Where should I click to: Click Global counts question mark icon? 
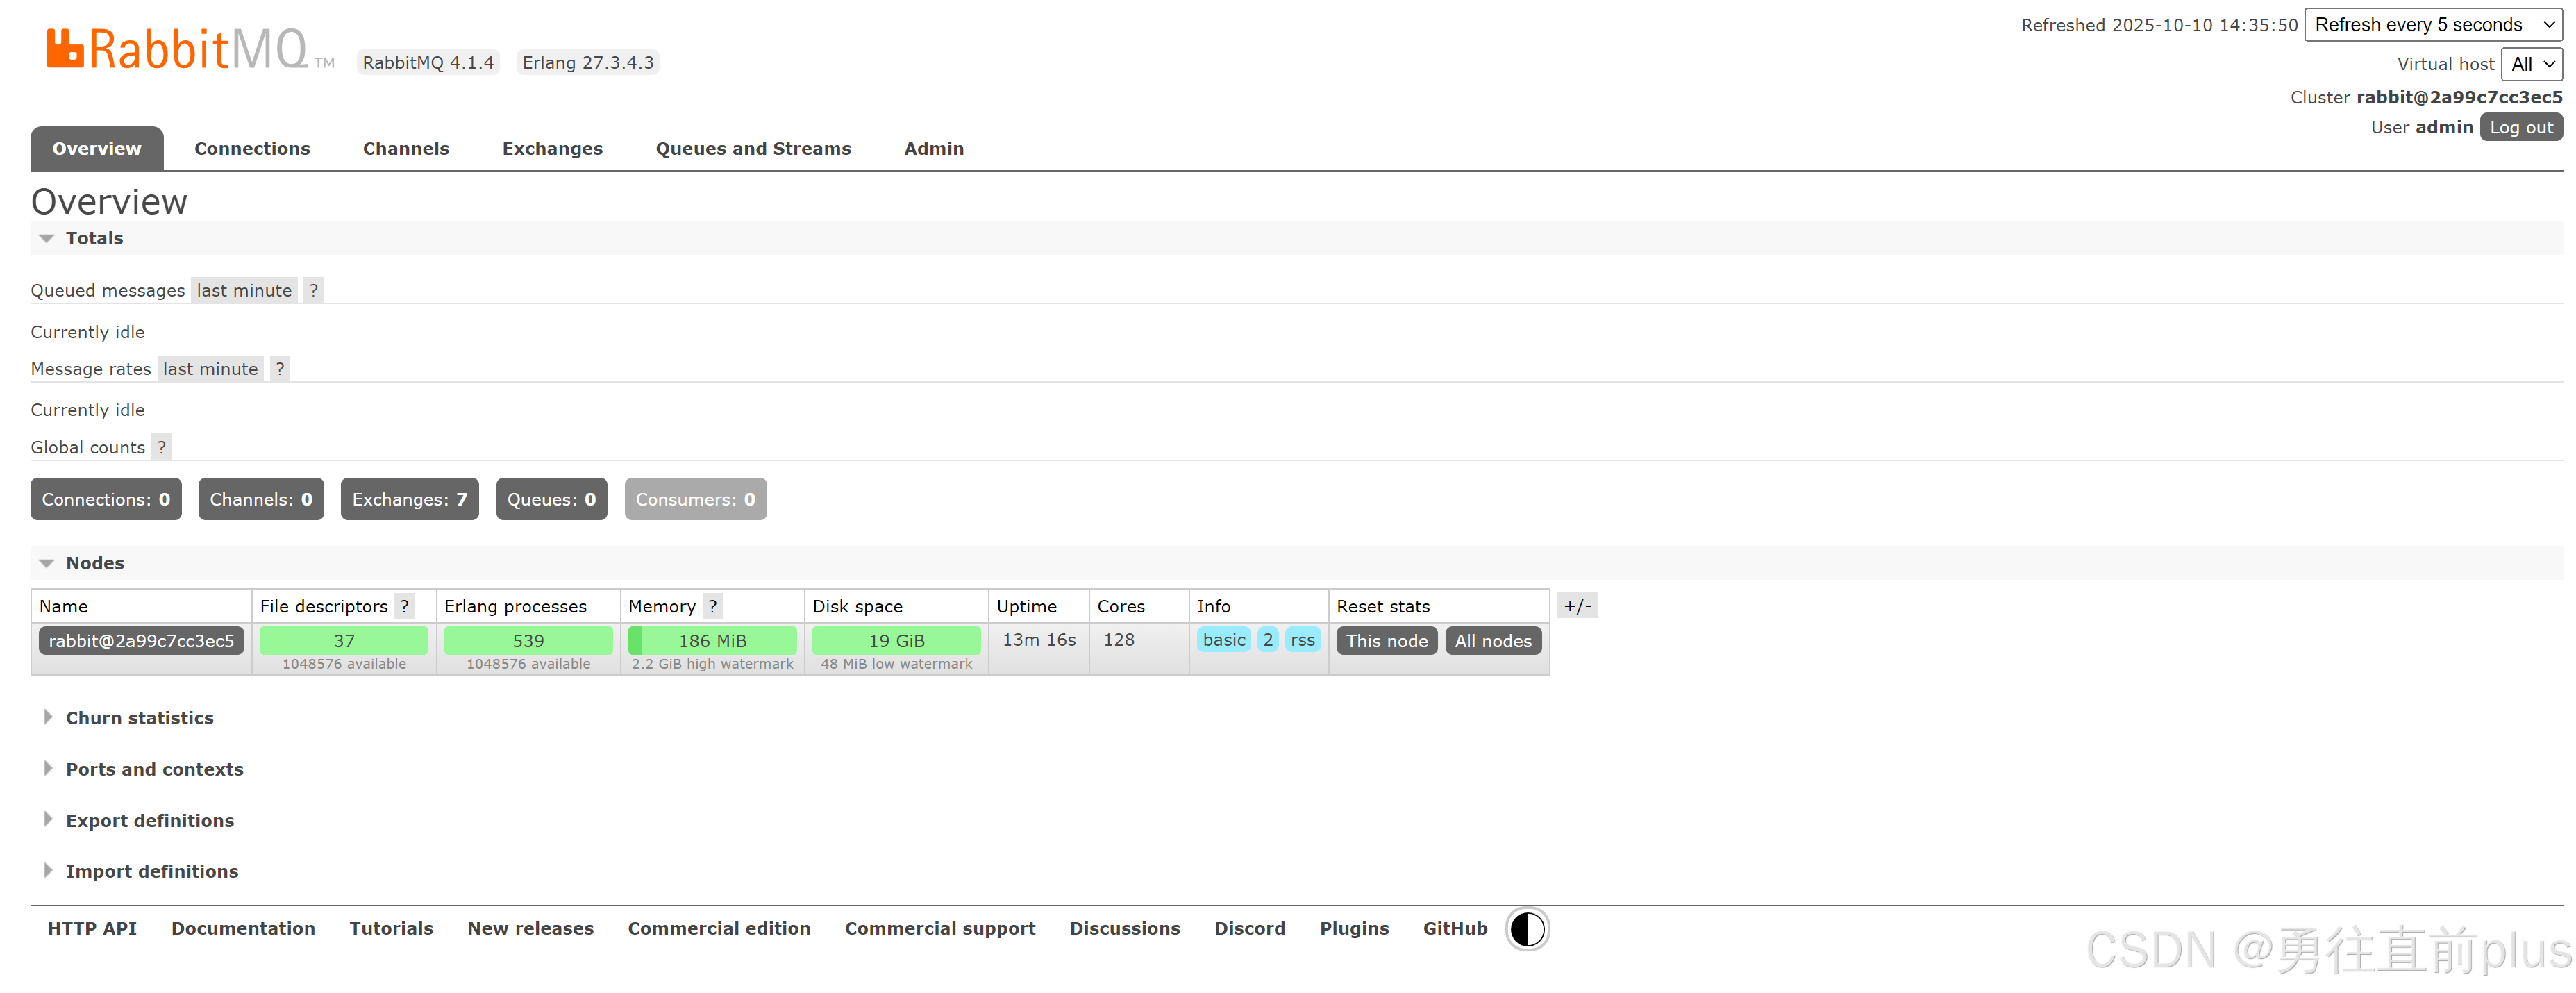[161, 447]
